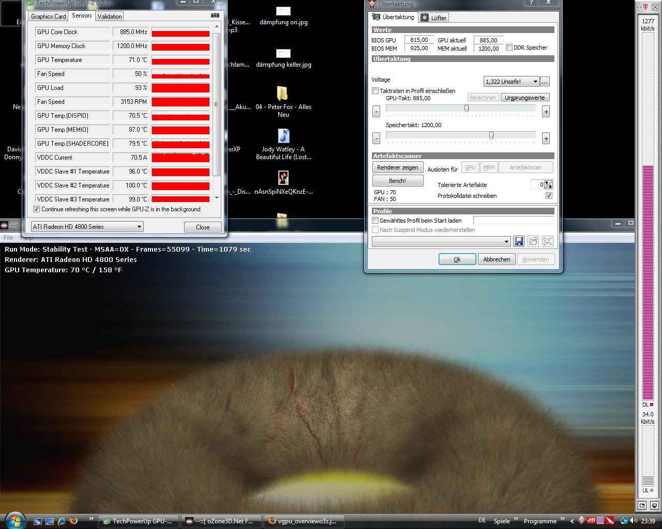This screenshot has width=662, height=529.
Task: Switch to the Graphics Card tab in GPU-Z
Action: [x=49, y=16]
